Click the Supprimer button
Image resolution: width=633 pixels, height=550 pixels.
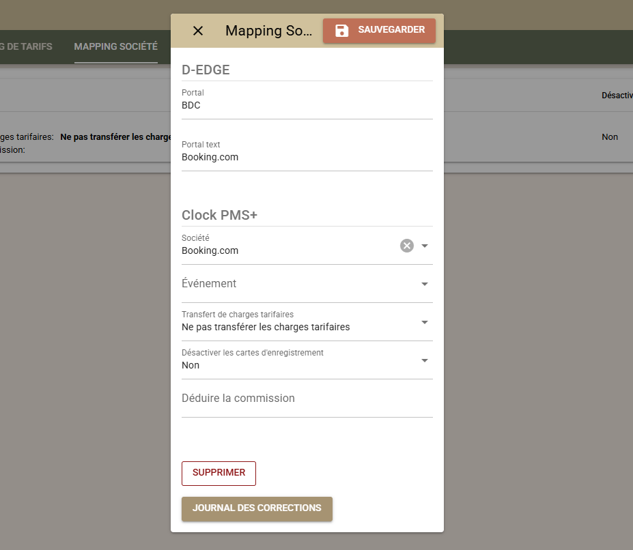pos(219,474)
